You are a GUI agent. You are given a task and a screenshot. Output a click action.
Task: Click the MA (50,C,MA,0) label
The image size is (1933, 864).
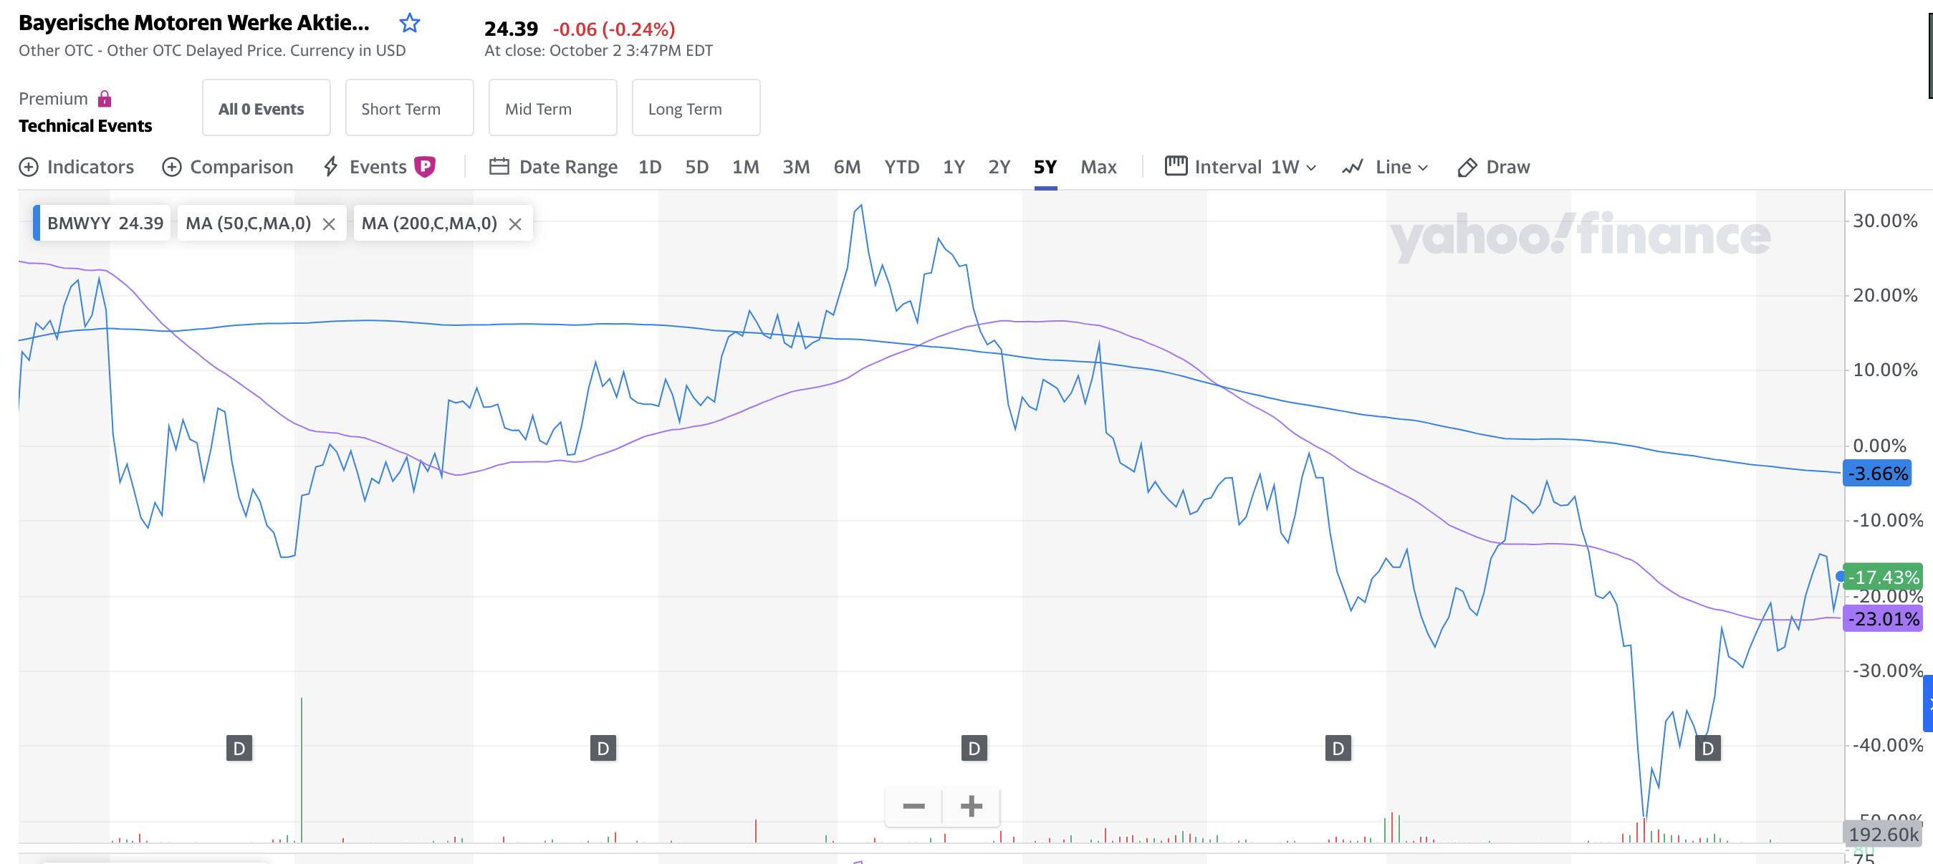pyautogui.click(x=249, y=223)
